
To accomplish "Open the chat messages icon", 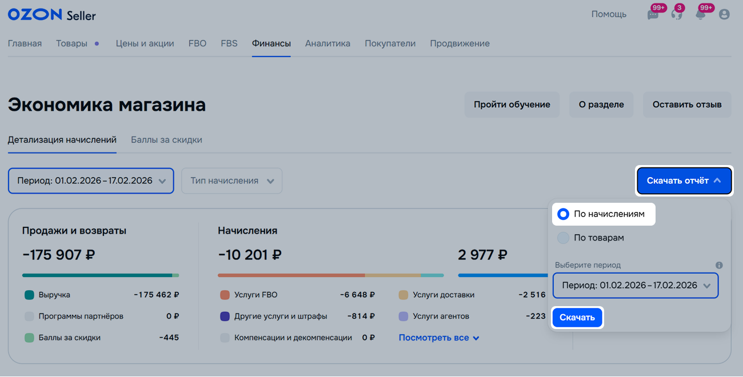I will tap(653, 15).
